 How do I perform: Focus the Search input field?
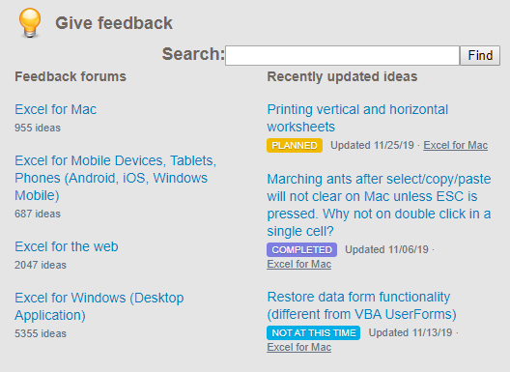(343, 55)
